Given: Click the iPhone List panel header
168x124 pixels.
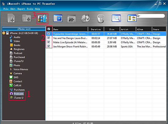Looking at the screenshot, I should coord(24,29).
